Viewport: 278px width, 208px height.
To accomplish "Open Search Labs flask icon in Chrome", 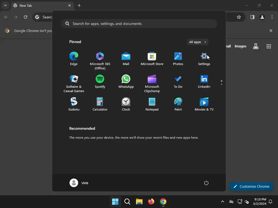I will click(x=256, y=46).
